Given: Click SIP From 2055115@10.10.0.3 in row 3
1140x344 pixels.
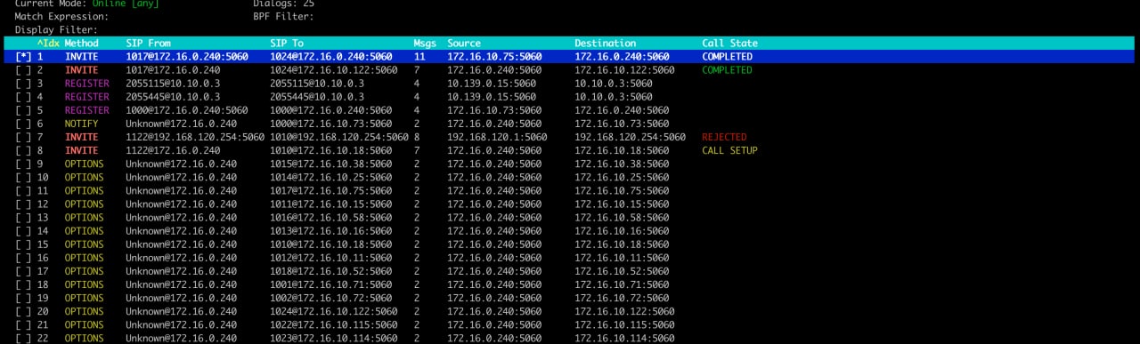Looking at the screenshot, I should click(173, 84).
